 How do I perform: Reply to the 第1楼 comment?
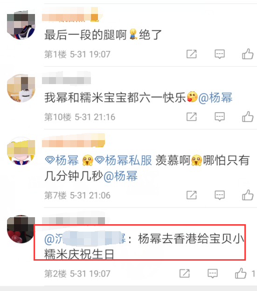pyautogui.click(x=220, y=54)
